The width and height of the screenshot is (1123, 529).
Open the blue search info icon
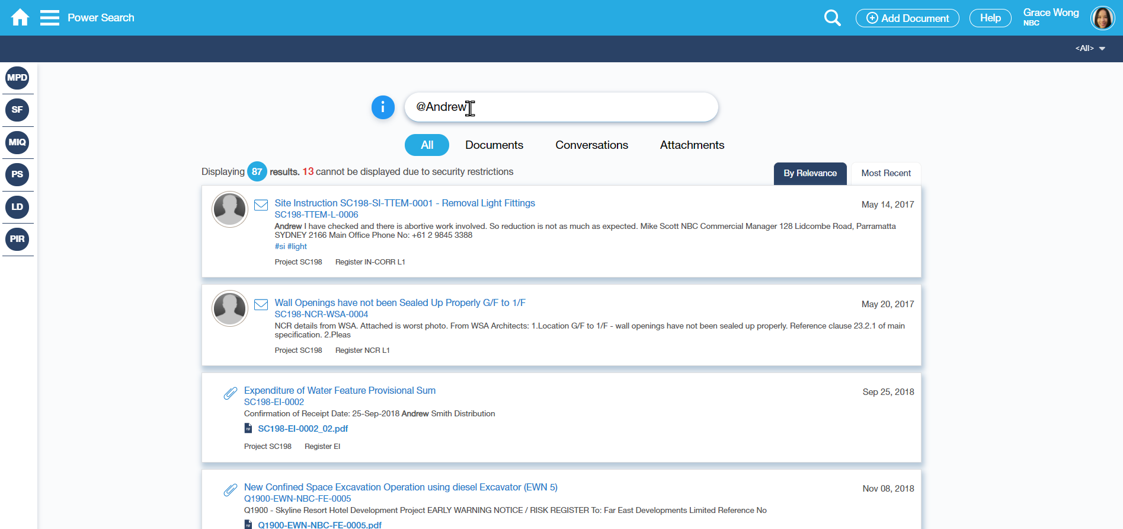383,107
